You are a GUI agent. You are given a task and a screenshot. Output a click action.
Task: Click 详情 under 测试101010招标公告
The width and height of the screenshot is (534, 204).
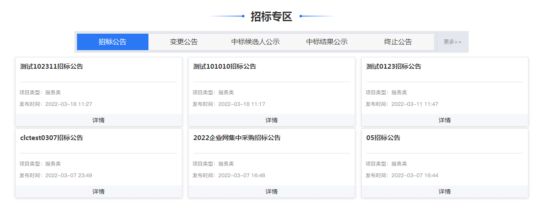tap(272, 120)
